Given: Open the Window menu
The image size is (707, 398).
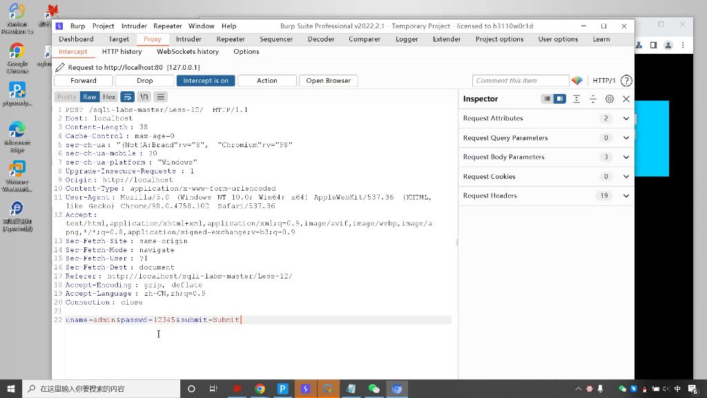Looking at the screenshot, I should tap(201, 26).
